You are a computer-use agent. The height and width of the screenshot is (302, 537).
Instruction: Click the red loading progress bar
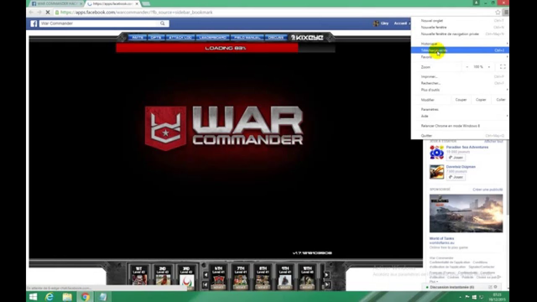pos(207,48)
